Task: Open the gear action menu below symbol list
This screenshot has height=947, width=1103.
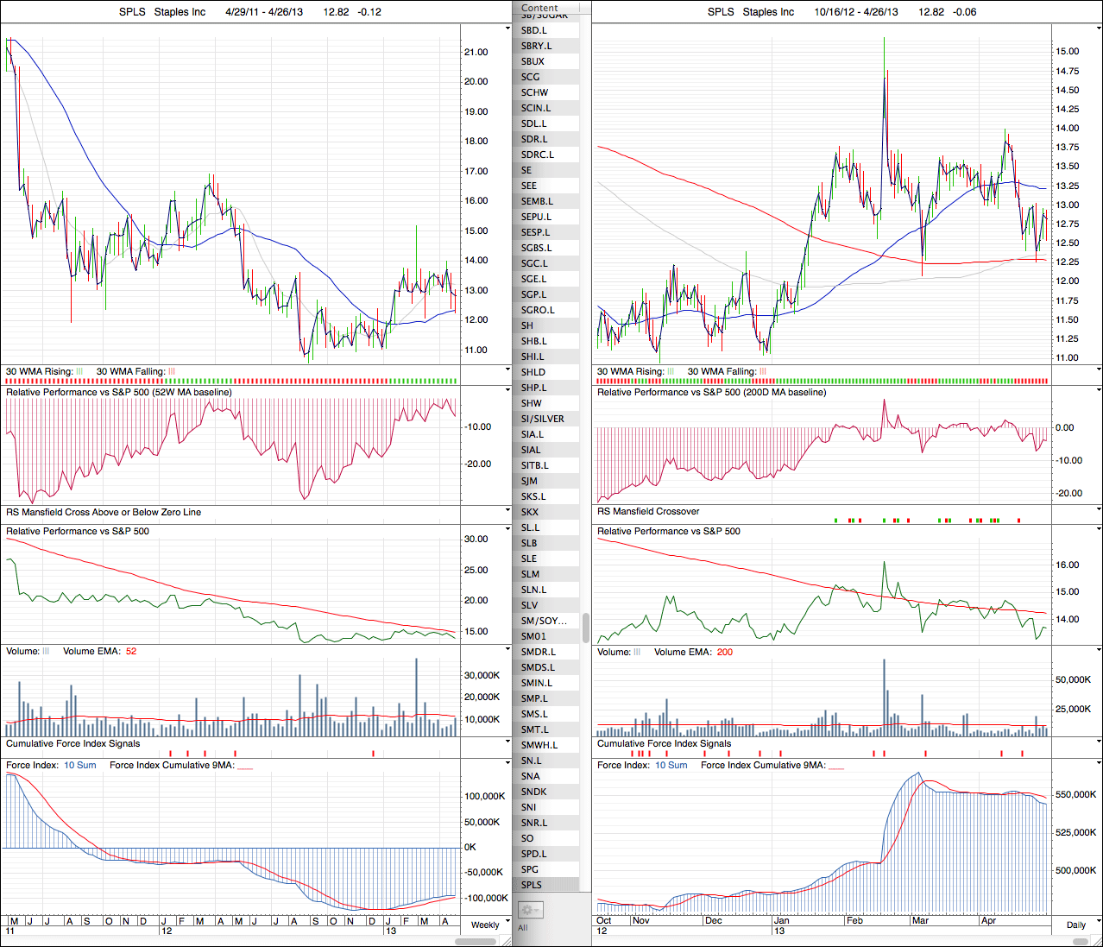Action: (x=529, y=910)
